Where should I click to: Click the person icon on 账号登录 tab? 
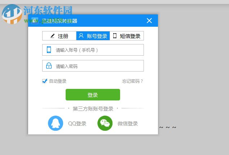(81, 36)
